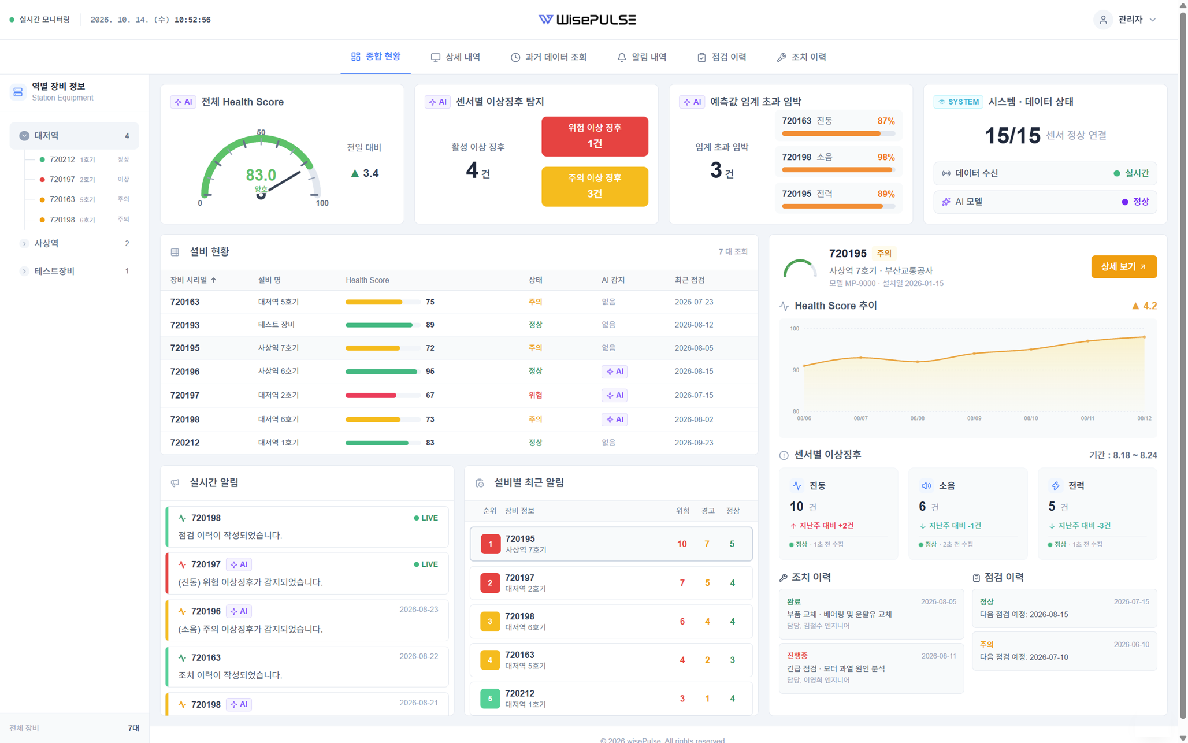Click the 데이터 수신 signal icon
The image size is (1188, 743).
pyautogui.click(x=946, y=173)
